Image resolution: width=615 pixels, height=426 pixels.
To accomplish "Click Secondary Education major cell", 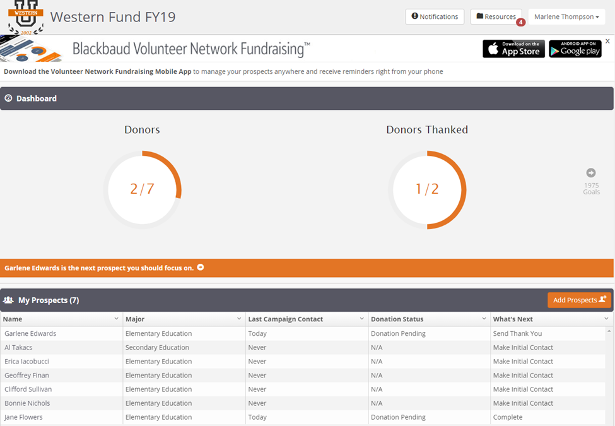I will [157, 348].
